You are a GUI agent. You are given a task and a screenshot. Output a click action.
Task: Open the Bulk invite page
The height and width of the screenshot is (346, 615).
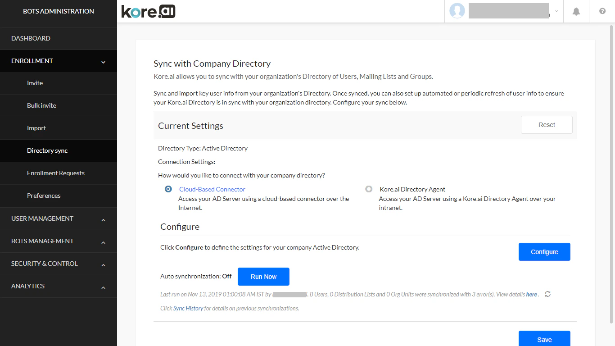41,105
